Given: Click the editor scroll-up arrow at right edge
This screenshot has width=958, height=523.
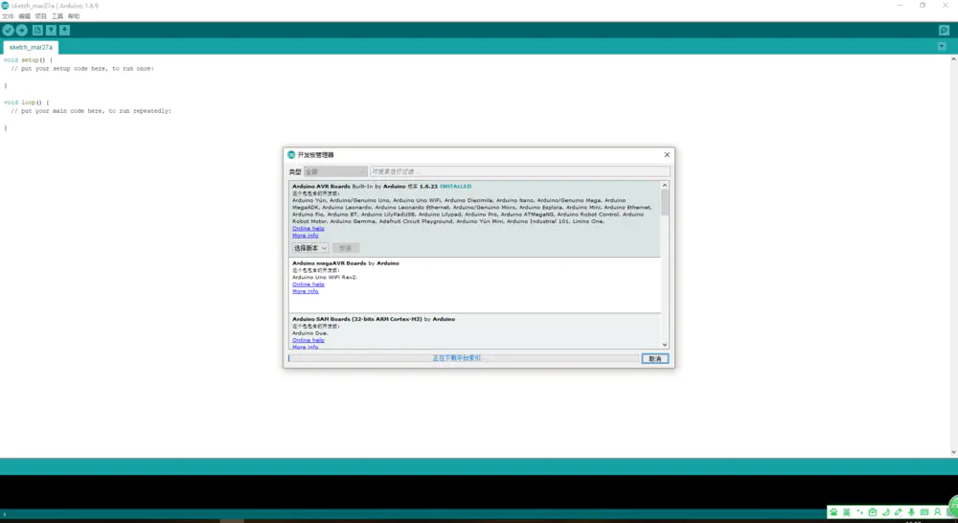Looking at the screenshot, I should click(953, 59).
